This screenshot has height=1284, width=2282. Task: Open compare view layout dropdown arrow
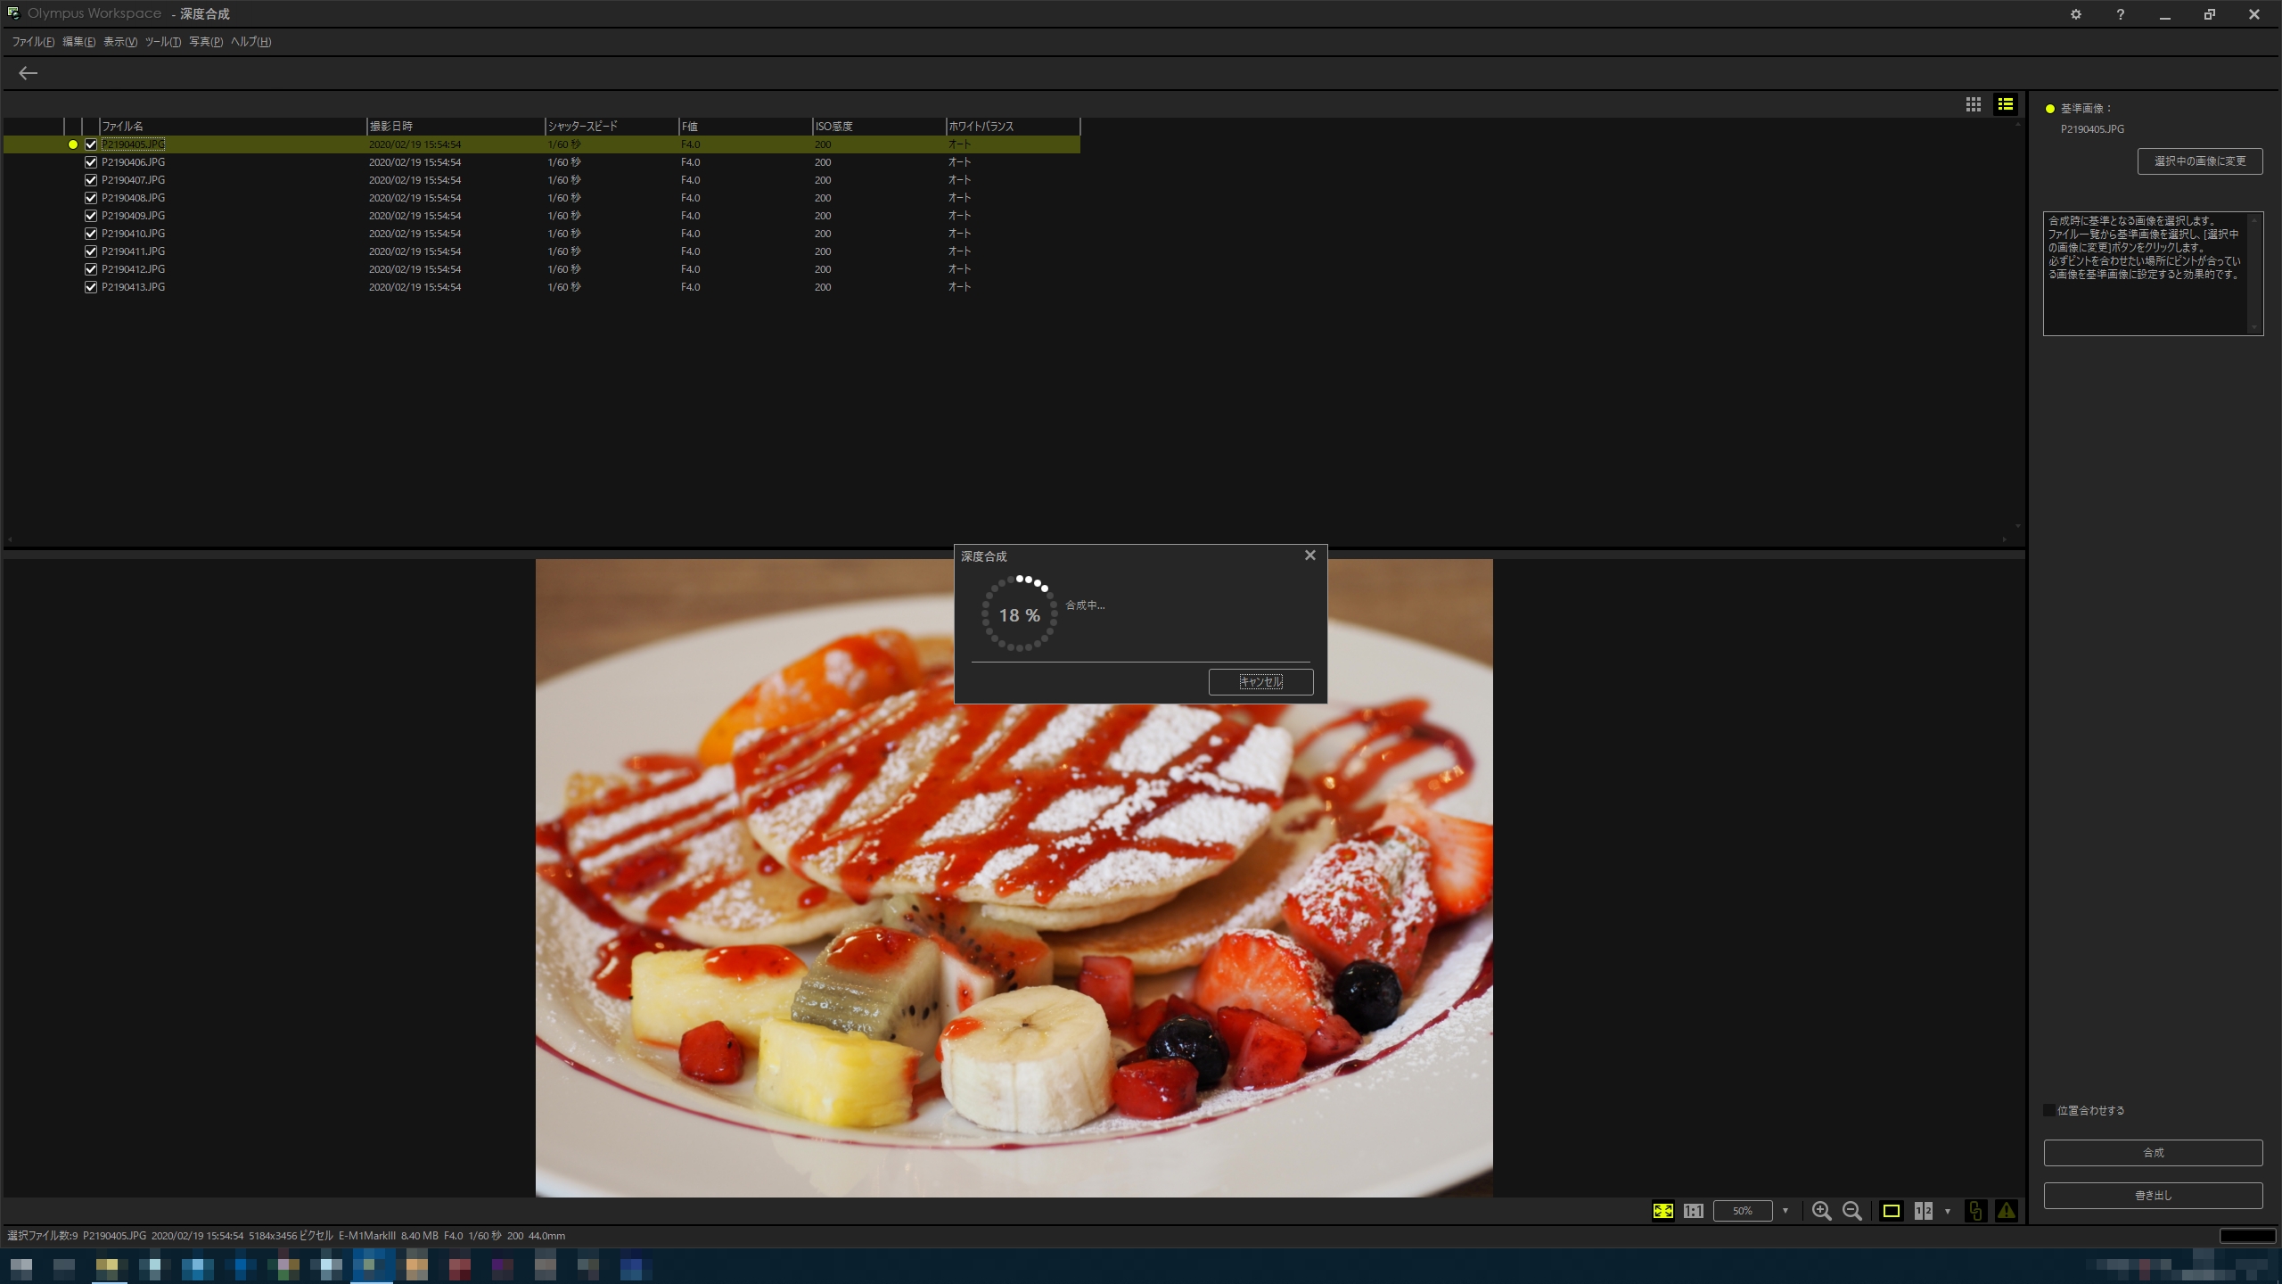(x=1948, y=1211)
